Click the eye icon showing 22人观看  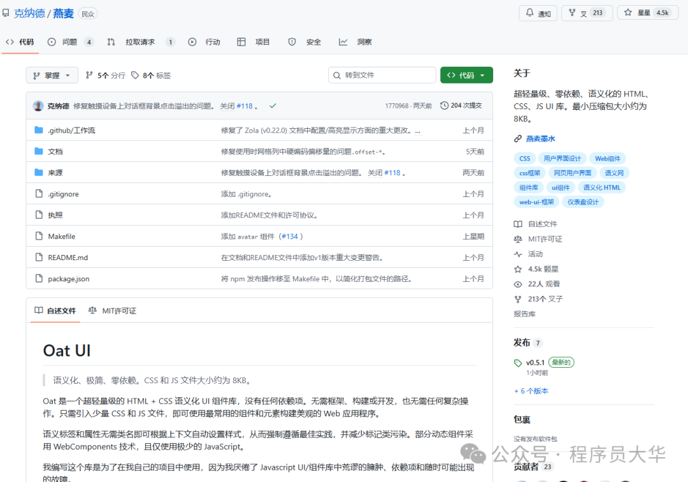point(518,284)
